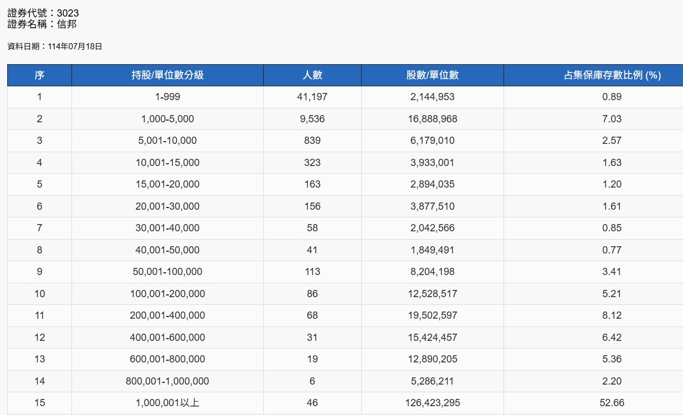Click the 證券名稱：信邦 text
Image resolution: width=683 pixels, height=415 pixels.
[x=42, y=24]
